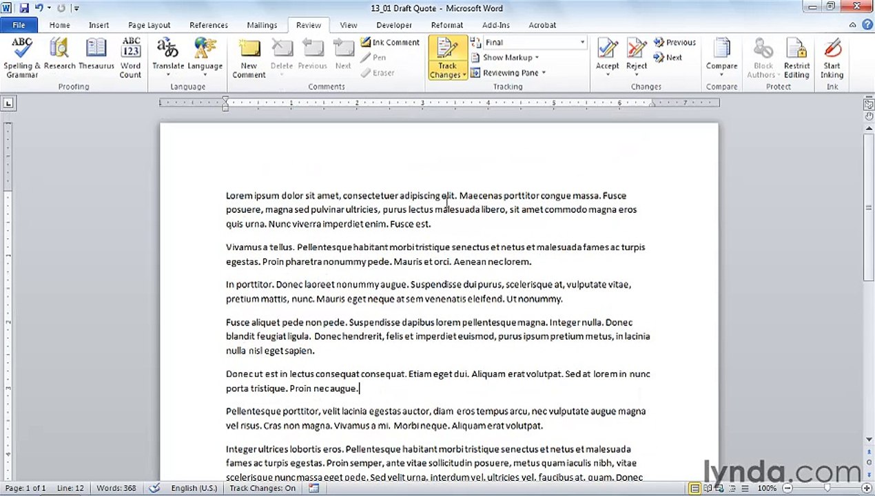The image size is (875, 496).
Task: Open the Reject dropdown arrow
Action: (x=637, y=74)
